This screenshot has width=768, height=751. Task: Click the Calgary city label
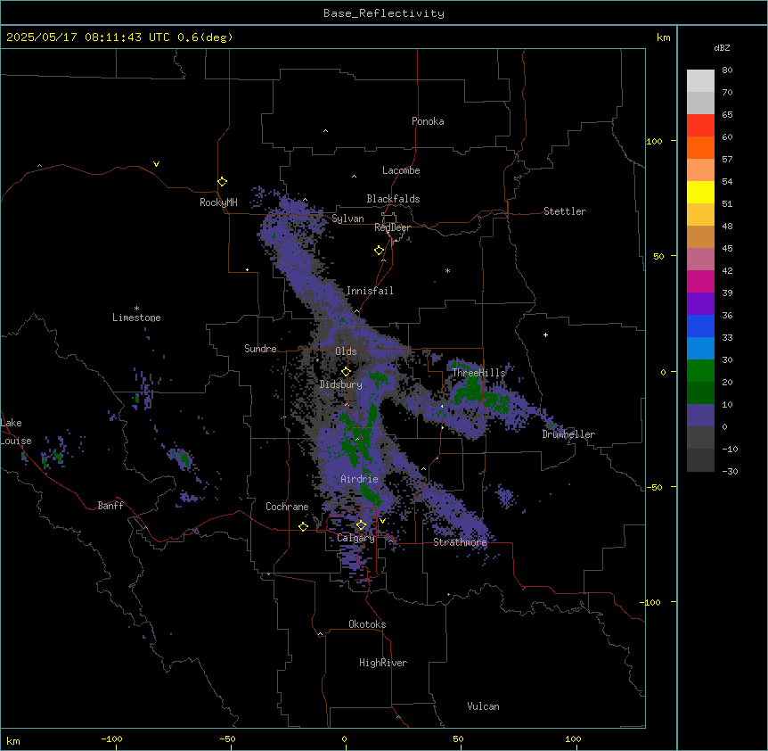(x=355, y=538)
